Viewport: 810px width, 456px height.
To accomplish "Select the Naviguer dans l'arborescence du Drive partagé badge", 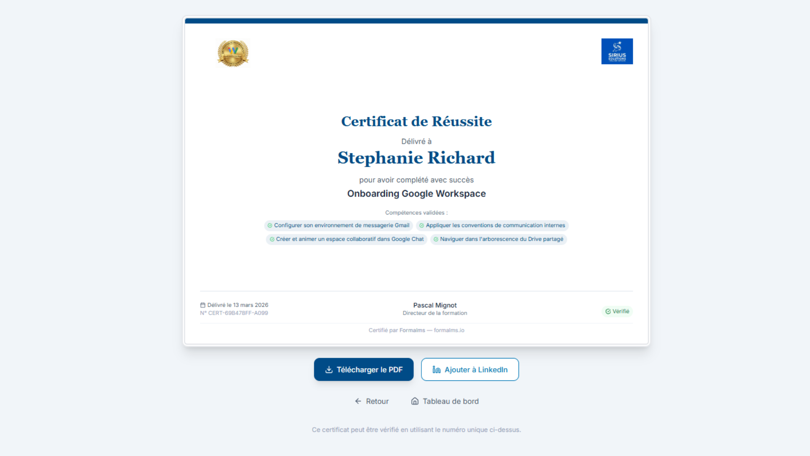I will (x=498, y=239).
